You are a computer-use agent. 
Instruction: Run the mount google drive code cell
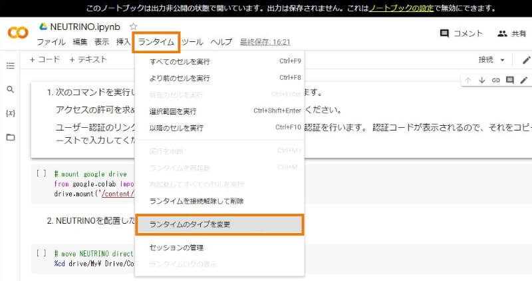pyautogui.click(x=41, y=173)
